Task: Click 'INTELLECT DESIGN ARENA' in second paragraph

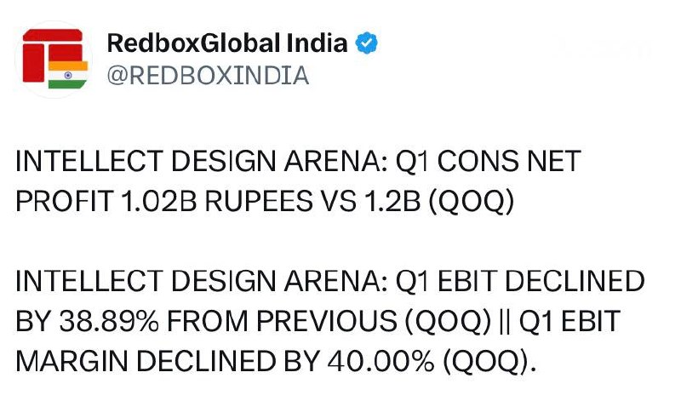Action: (202, 281)
